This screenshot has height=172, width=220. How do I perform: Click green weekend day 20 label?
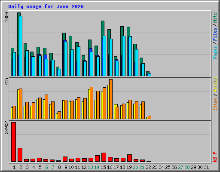135,167
